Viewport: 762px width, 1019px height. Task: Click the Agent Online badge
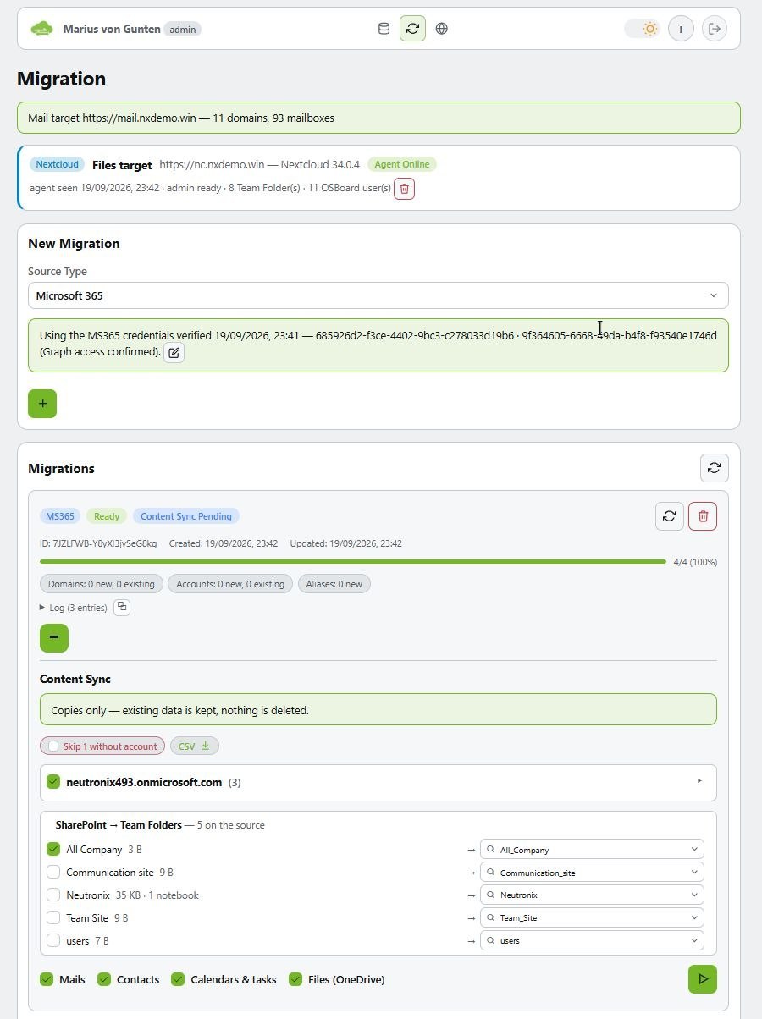[402, 164]
